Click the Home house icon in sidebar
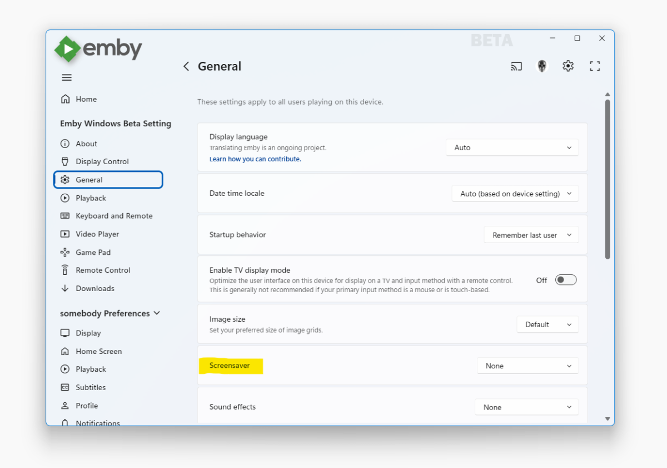Viewport: 667px width, 468px height. [x=65, y=99]
